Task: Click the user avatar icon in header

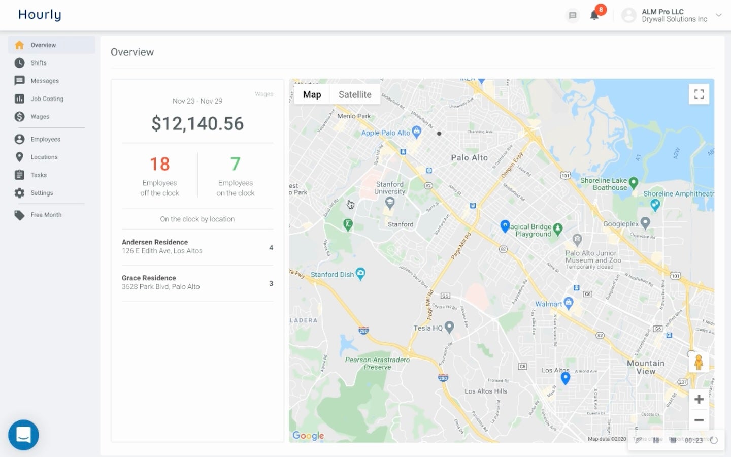Action: tap(628, 15)
